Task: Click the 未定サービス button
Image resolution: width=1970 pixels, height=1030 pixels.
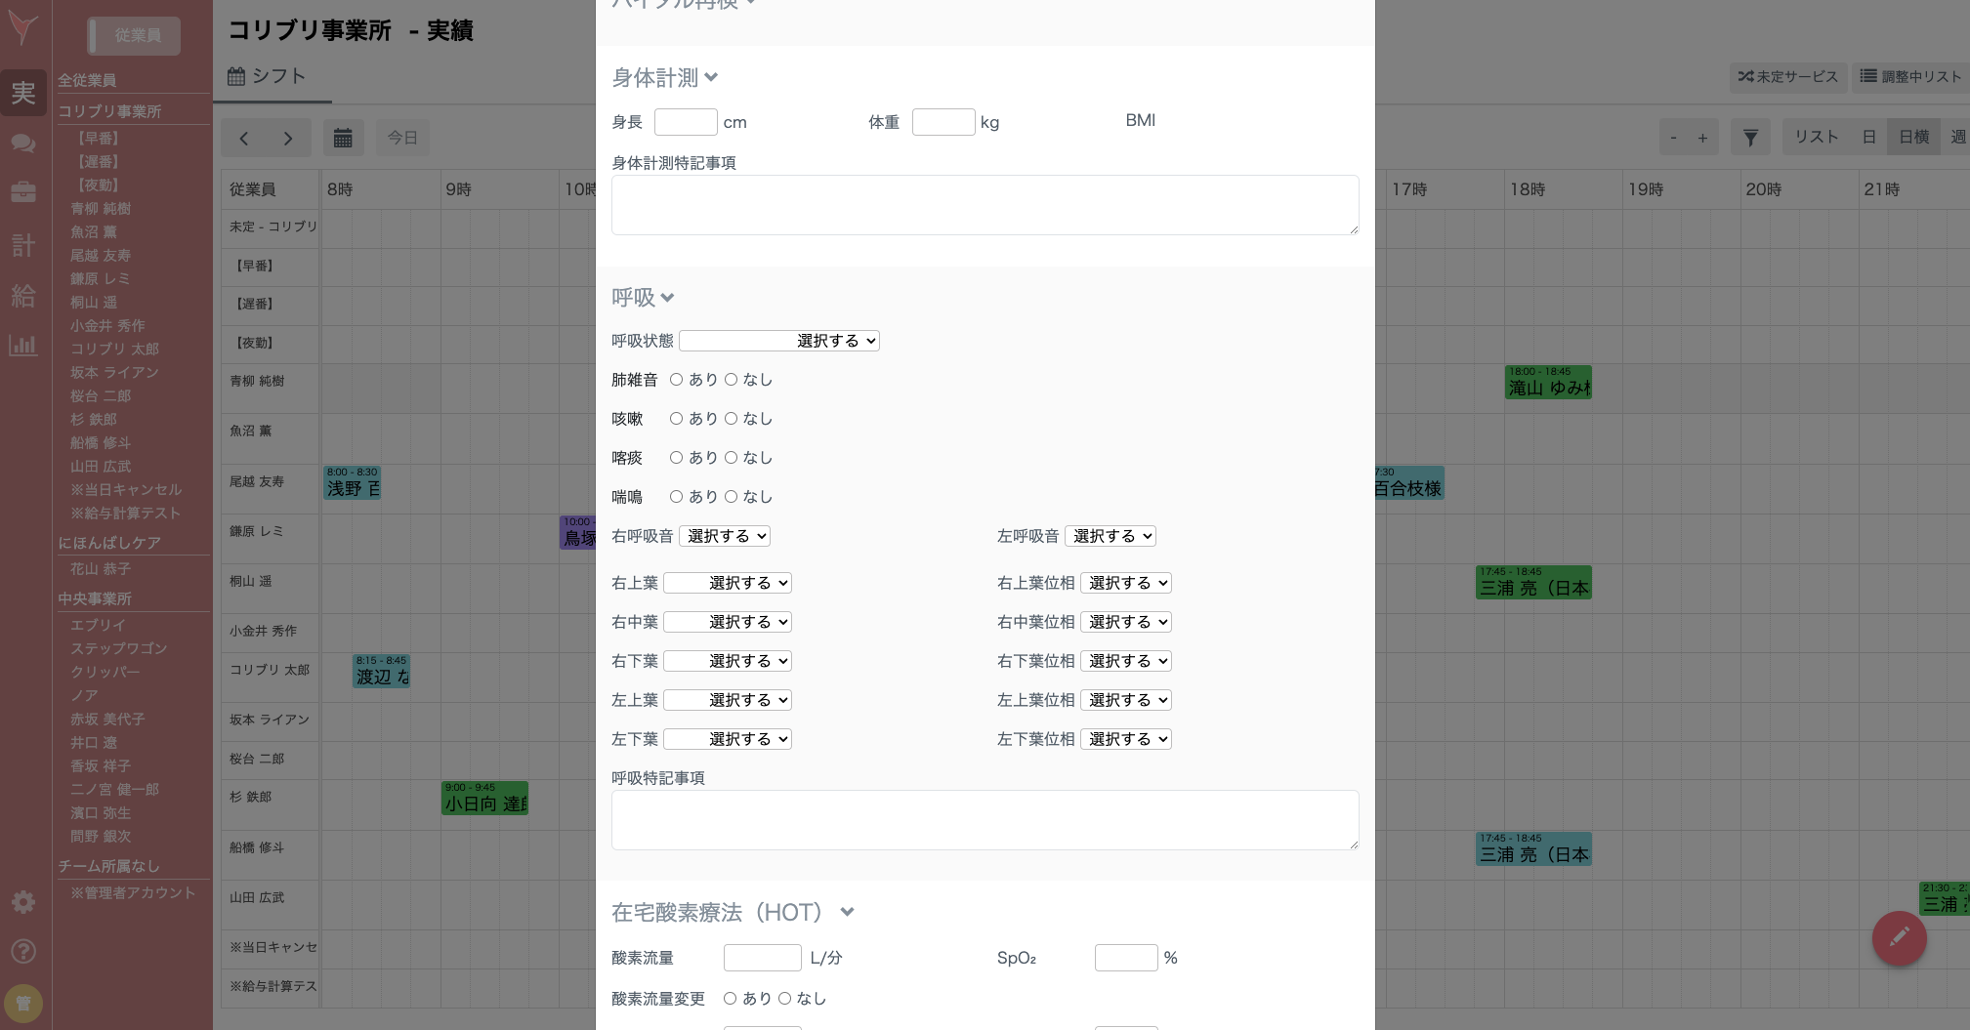Action: [x=1787, y=77]
